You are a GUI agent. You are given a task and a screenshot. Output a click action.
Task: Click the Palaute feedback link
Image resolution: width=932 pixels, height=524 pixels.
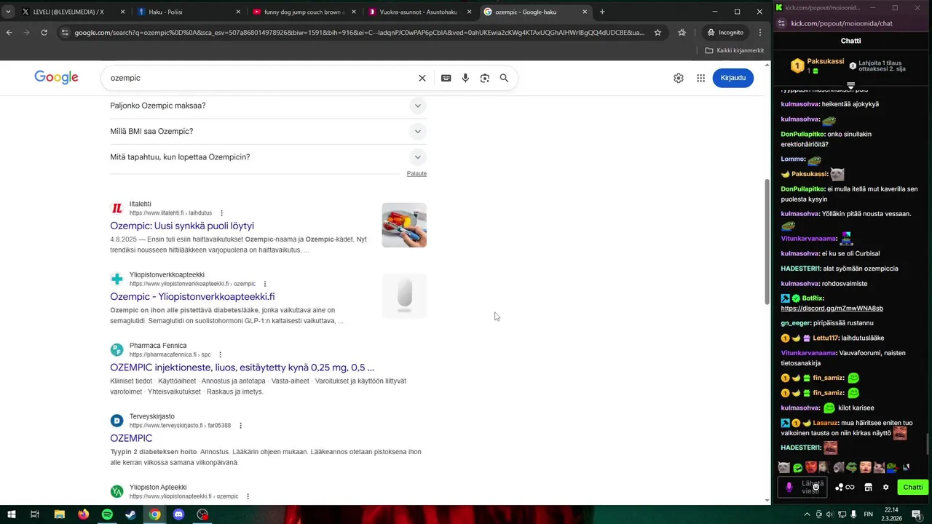[x=416, y=174]
